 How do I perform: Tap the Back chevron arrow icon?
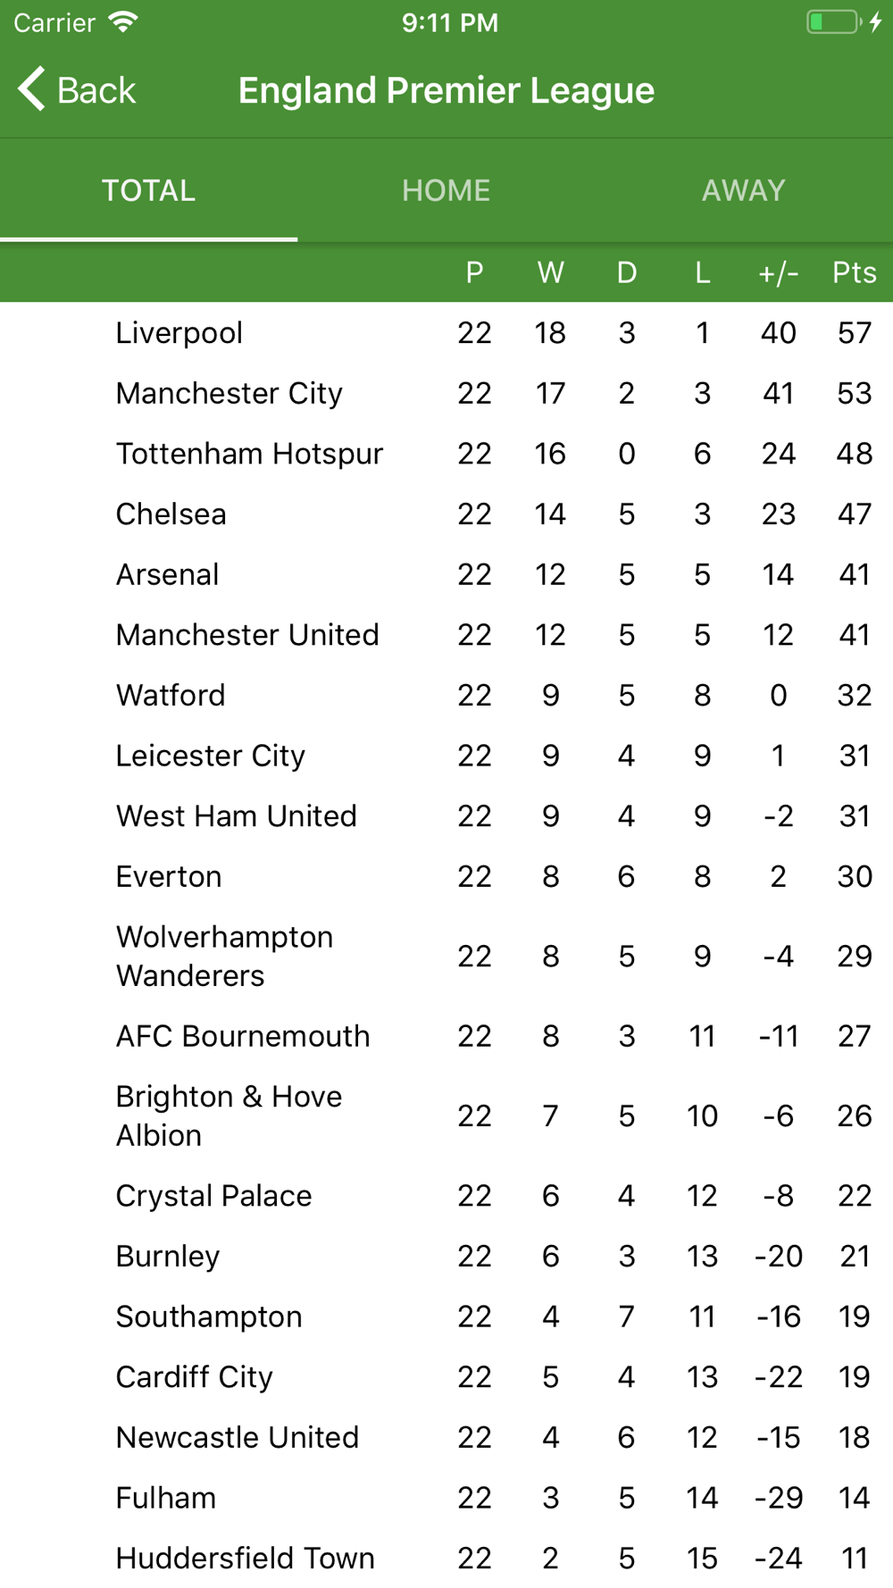tap(31, 89)
